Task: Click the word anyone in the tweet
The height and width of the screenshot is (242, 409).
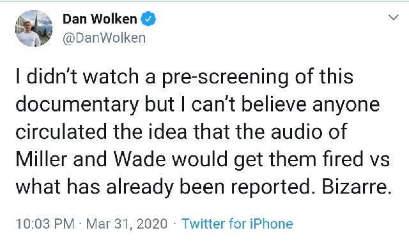Action: 346,106
